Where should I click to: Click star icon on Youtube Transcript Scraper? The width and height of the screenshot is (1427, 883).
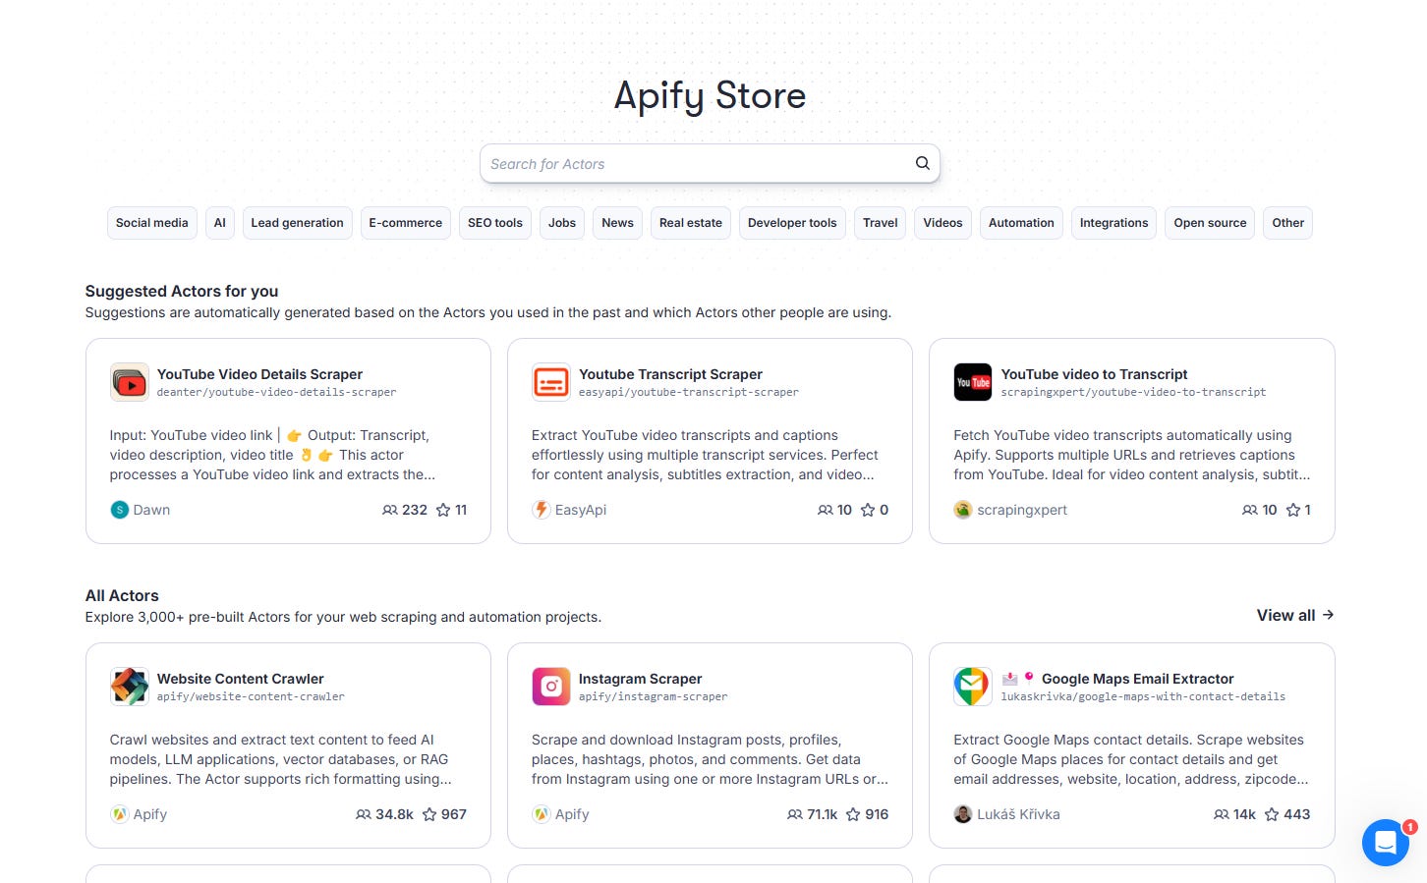(x=868, y=510)
